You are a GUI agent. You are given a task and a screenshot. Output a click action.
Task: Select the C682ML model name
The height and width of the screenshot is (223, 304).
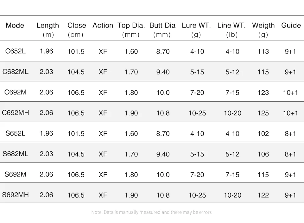[16, 72]
